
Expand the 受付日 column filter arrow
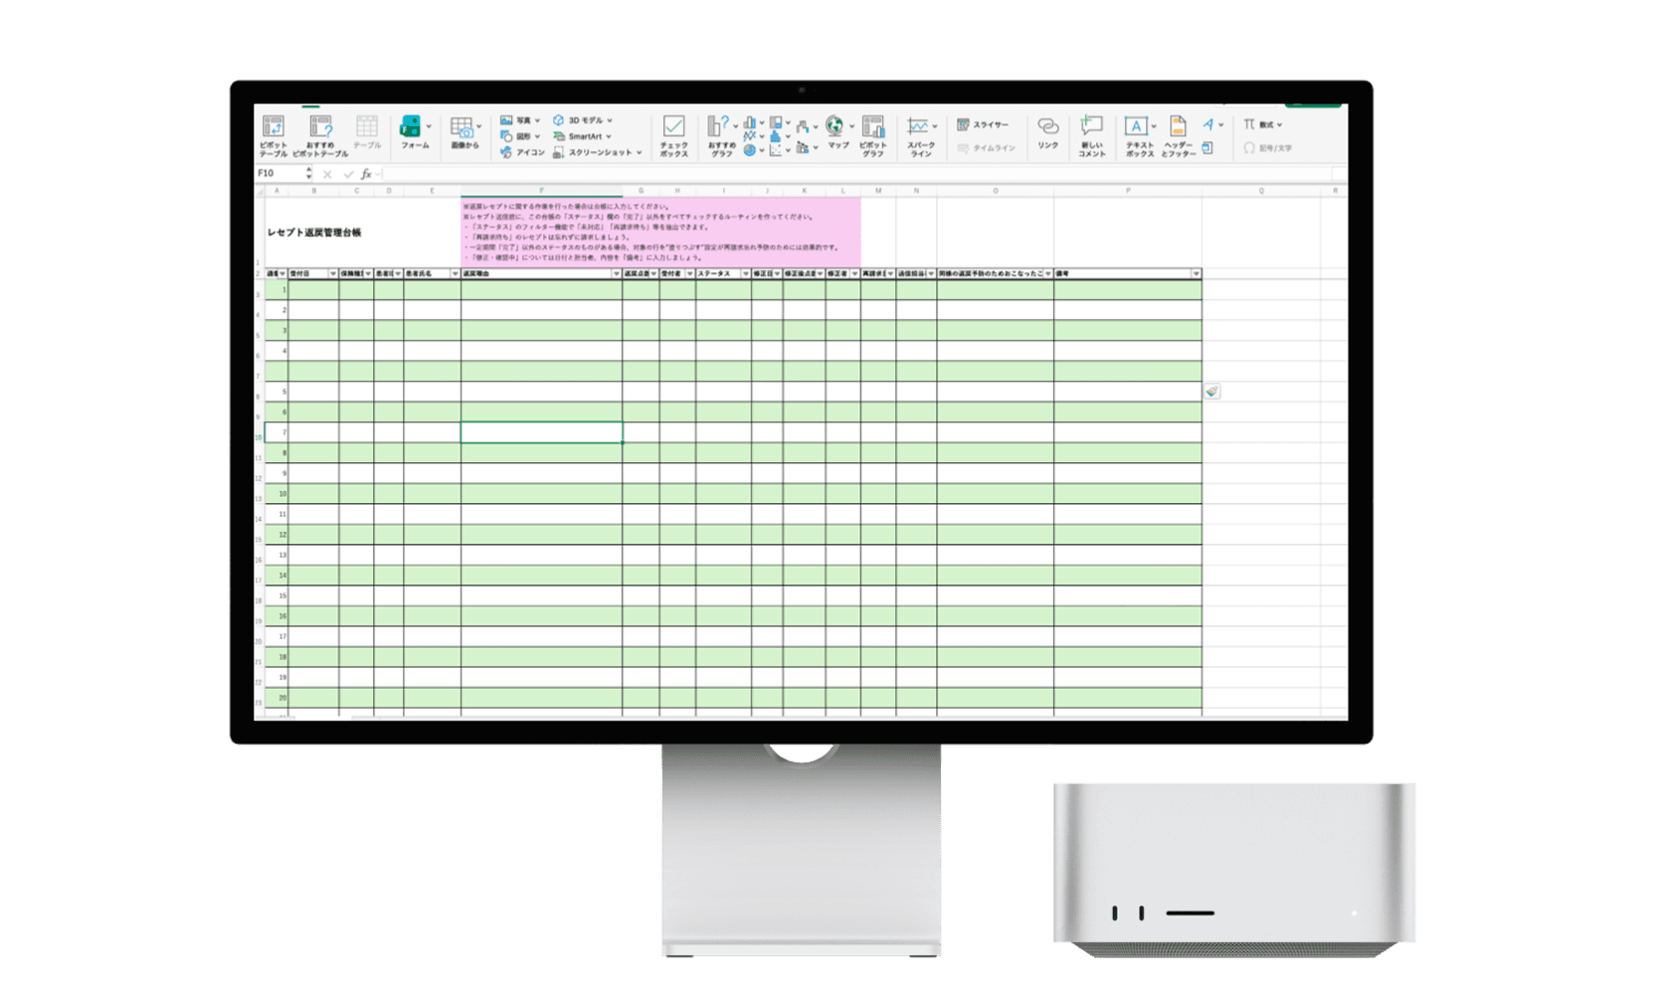pyautogui.click(x=332, y=273)
